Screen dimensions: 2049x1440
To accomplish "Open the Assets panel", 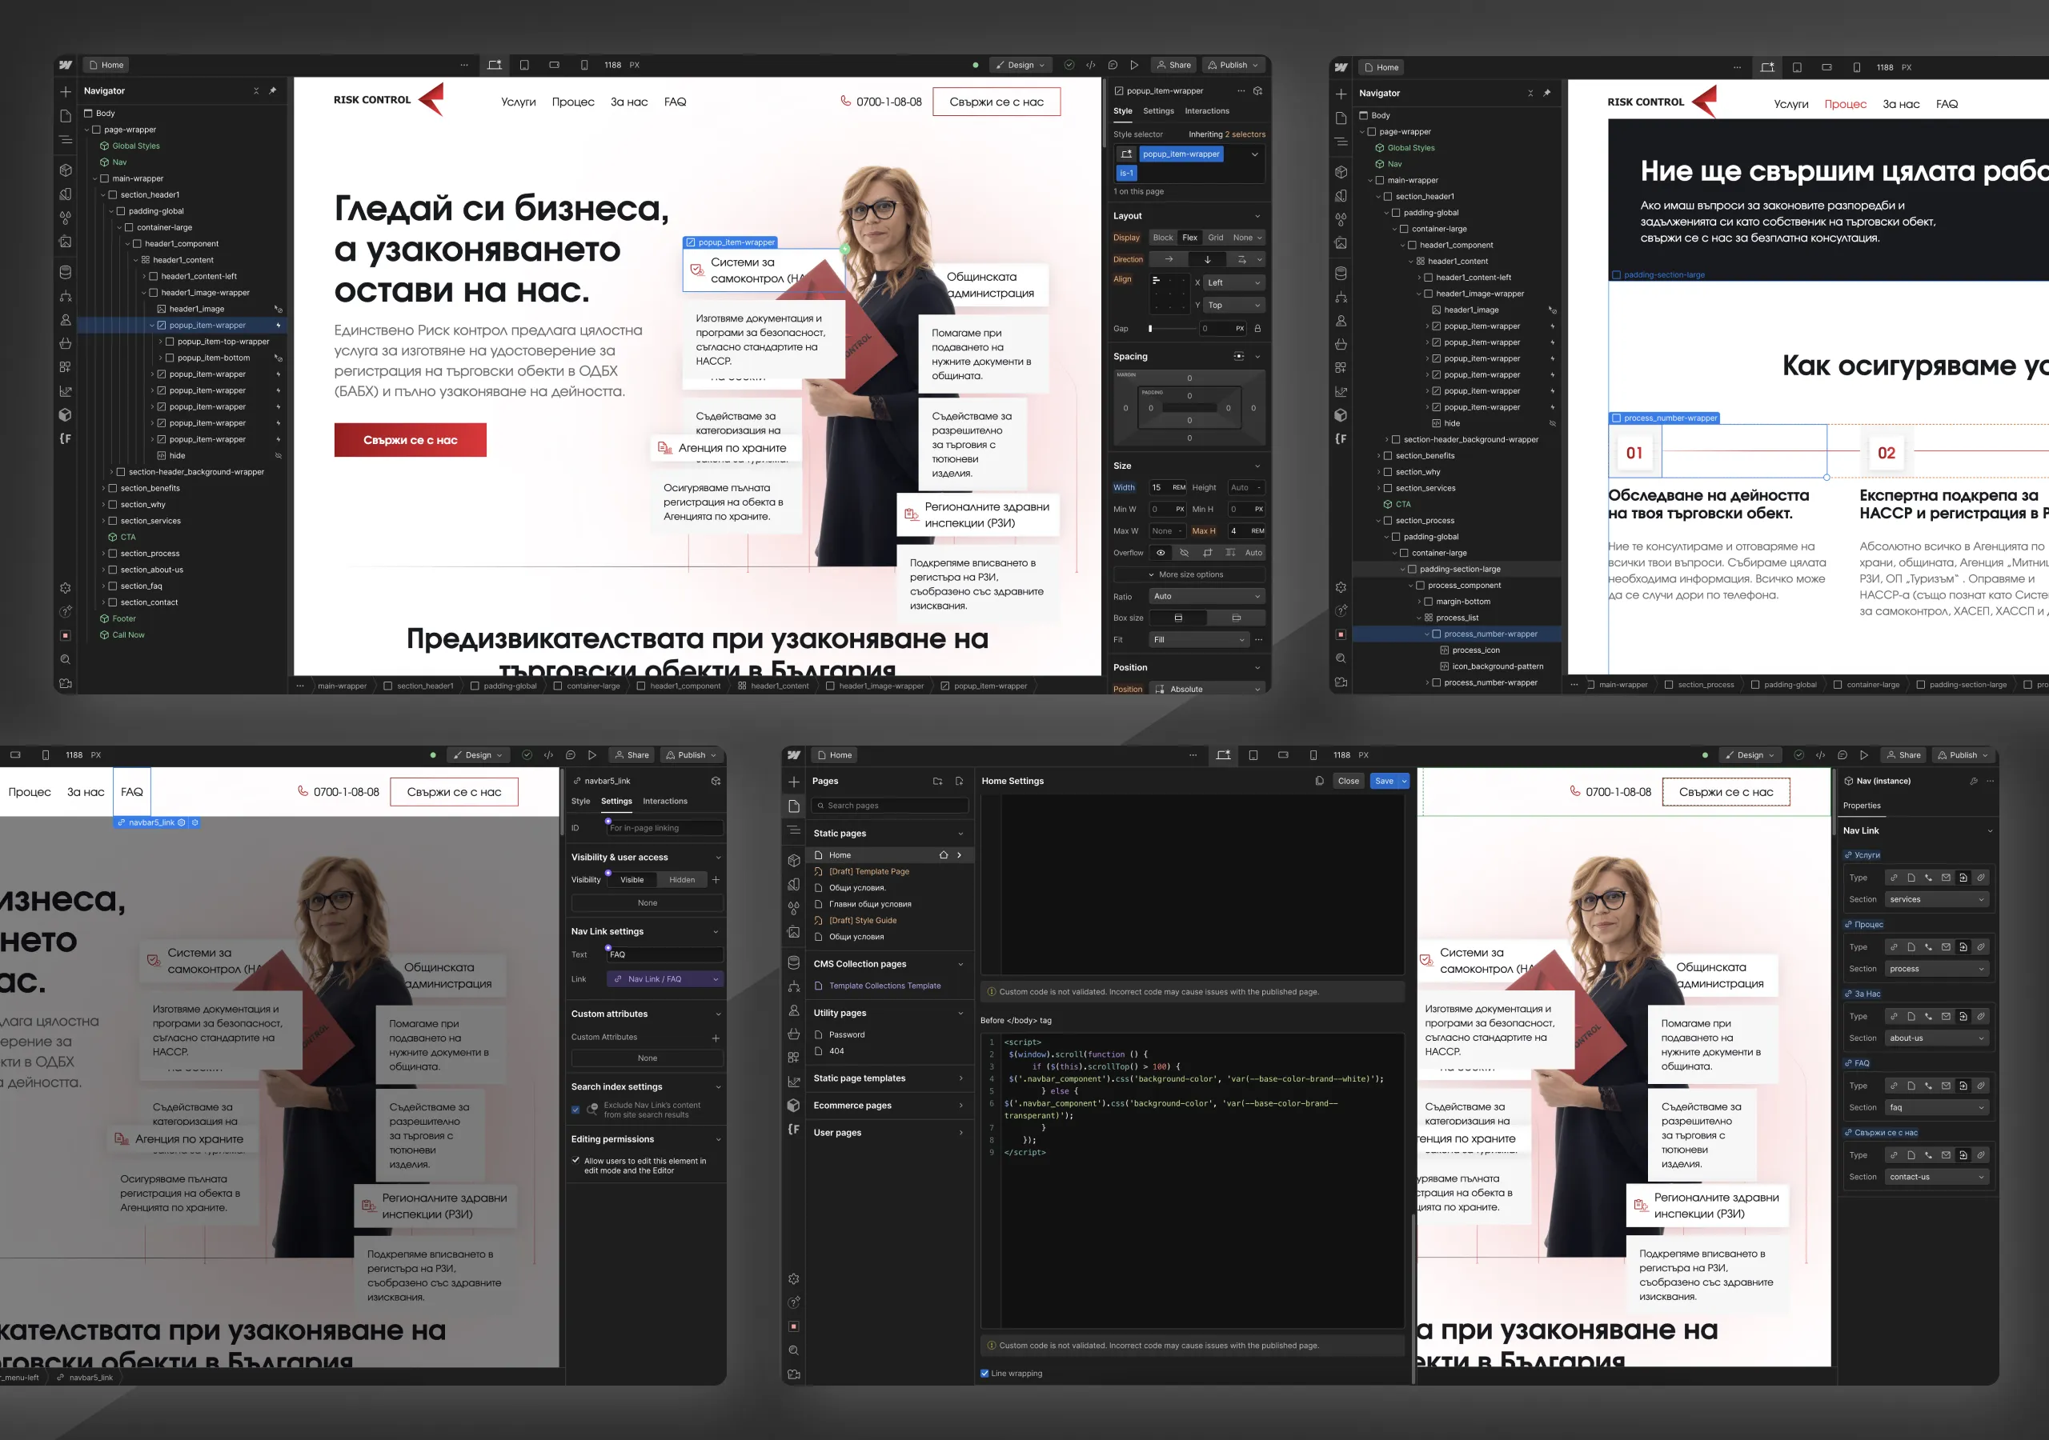I will tap(65, 242).
